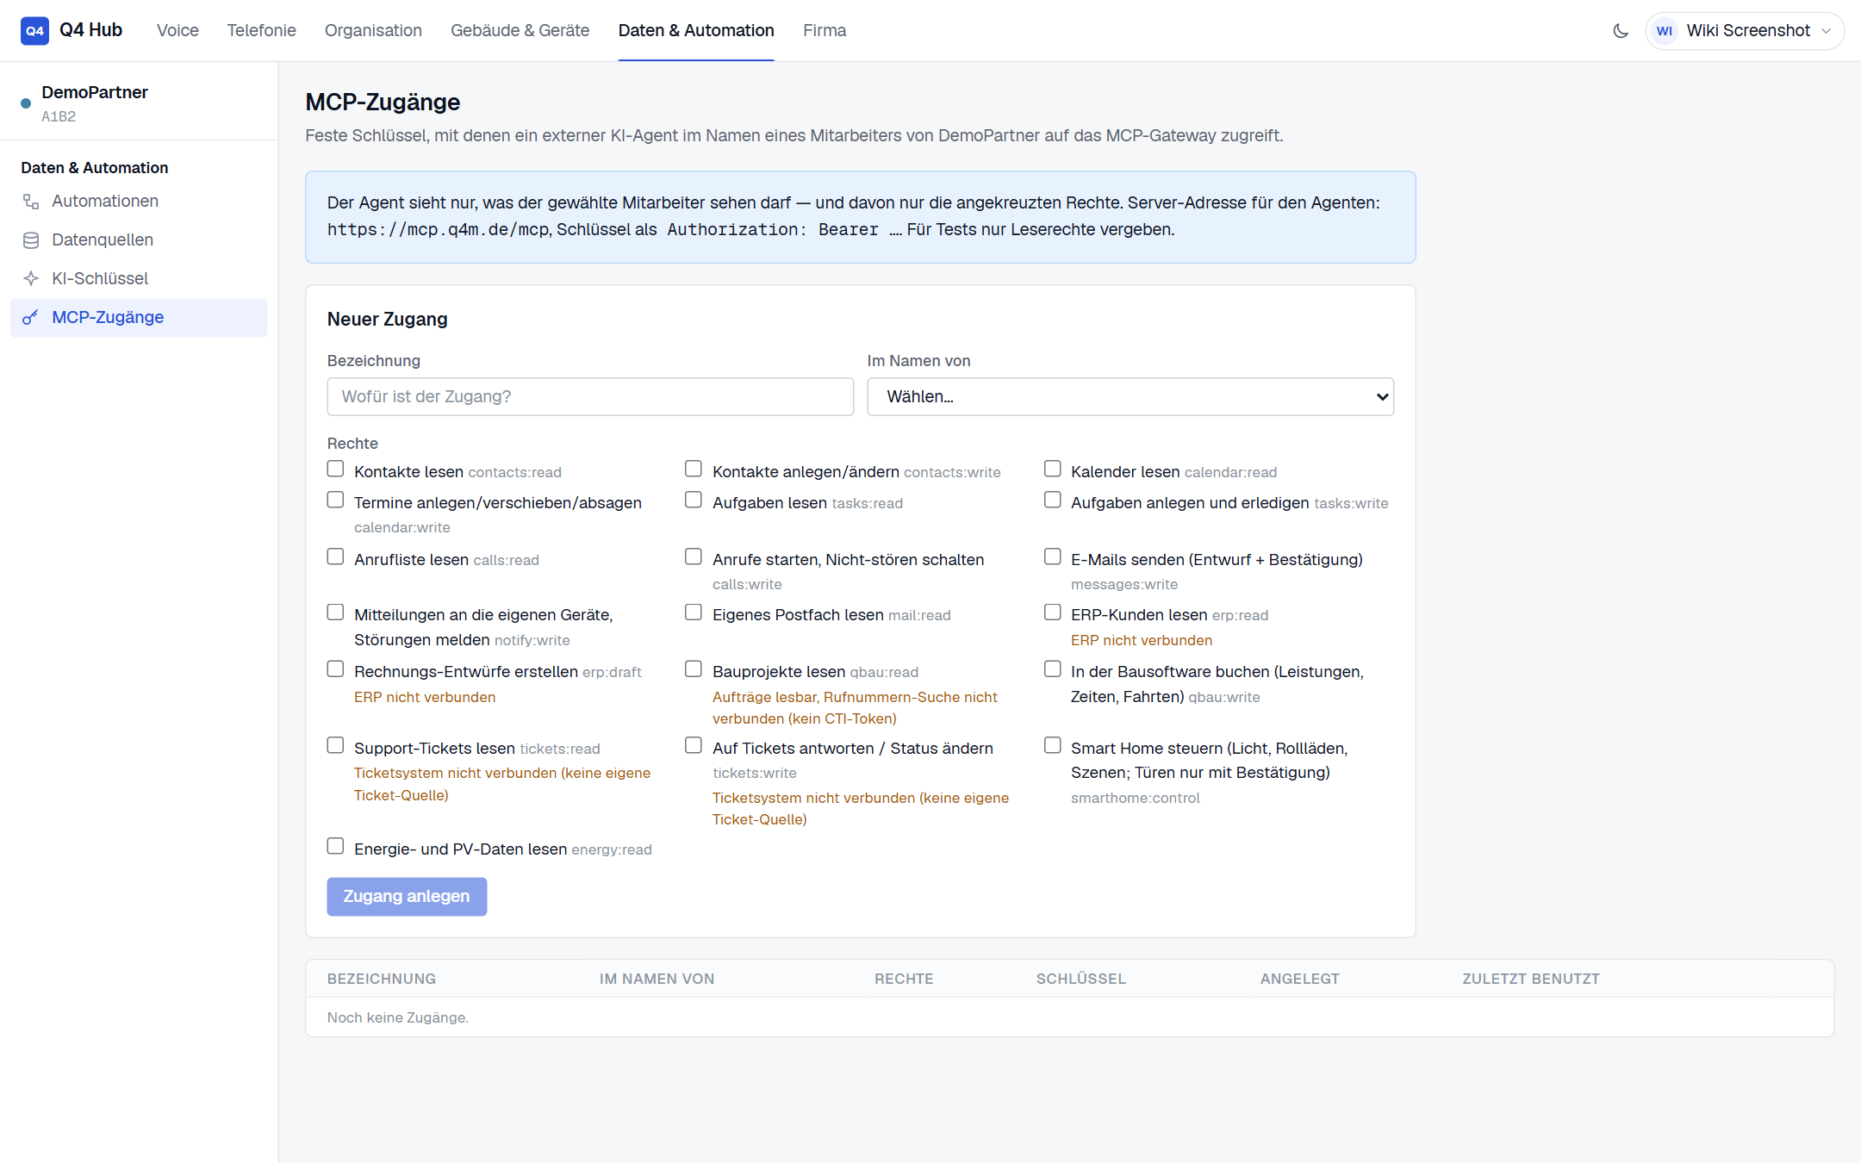Open the Organisation menu
1861x1163 pixels.
tap(373, 31)
